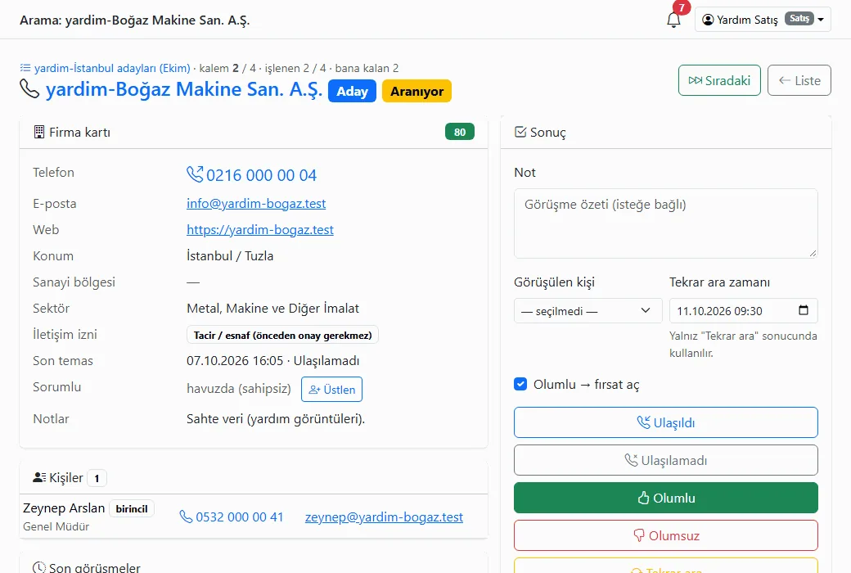This screenshot has width=851, height=573.
Task: Click the clock icon in Son görüşmeler header
Action: click(39, 567)
